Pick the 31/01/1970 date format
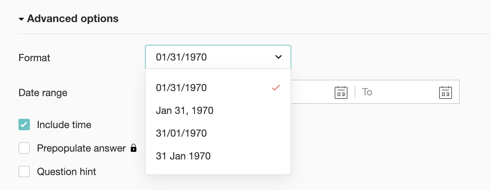 (181, 133)
